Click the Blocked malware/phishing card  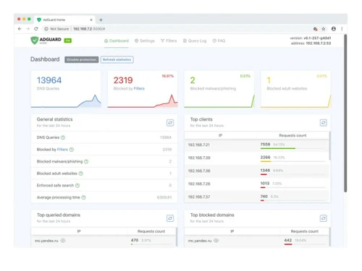(219, 89)
